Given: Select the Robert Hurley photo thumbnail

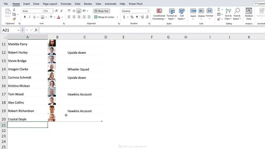Looking at the screenshot, I should [52, 51].
